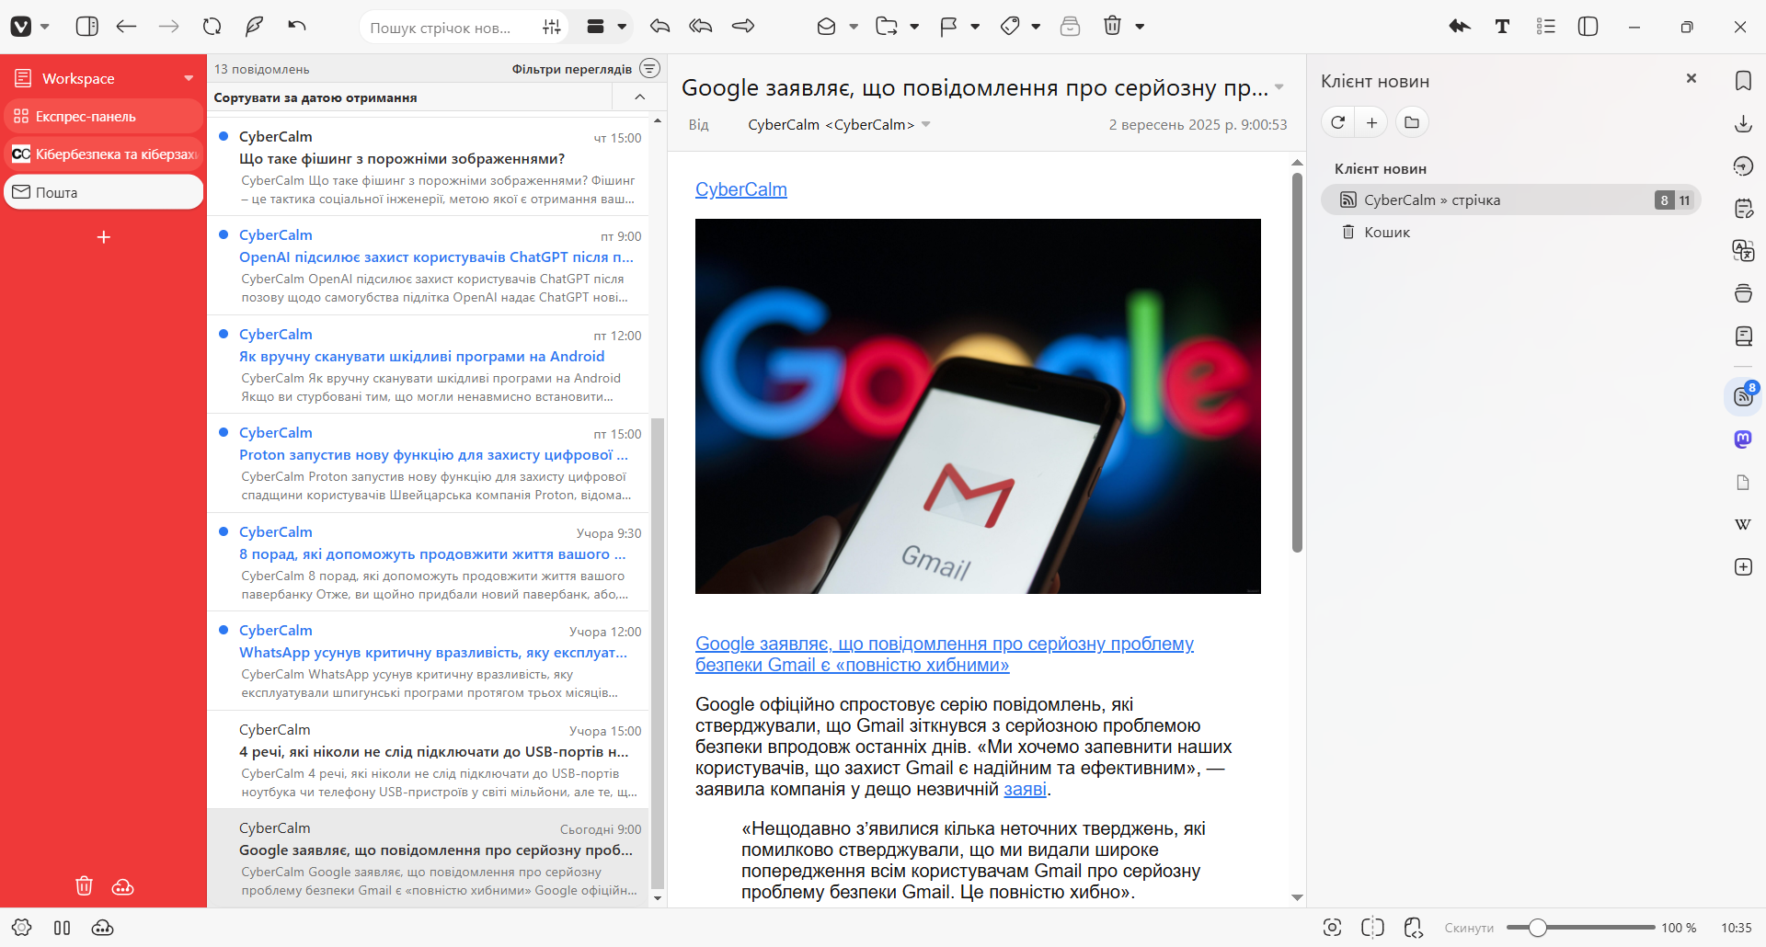This screenshot has height=947, width=1766.
Task: Collapse the sort by date header
Action: coord(640,97)
